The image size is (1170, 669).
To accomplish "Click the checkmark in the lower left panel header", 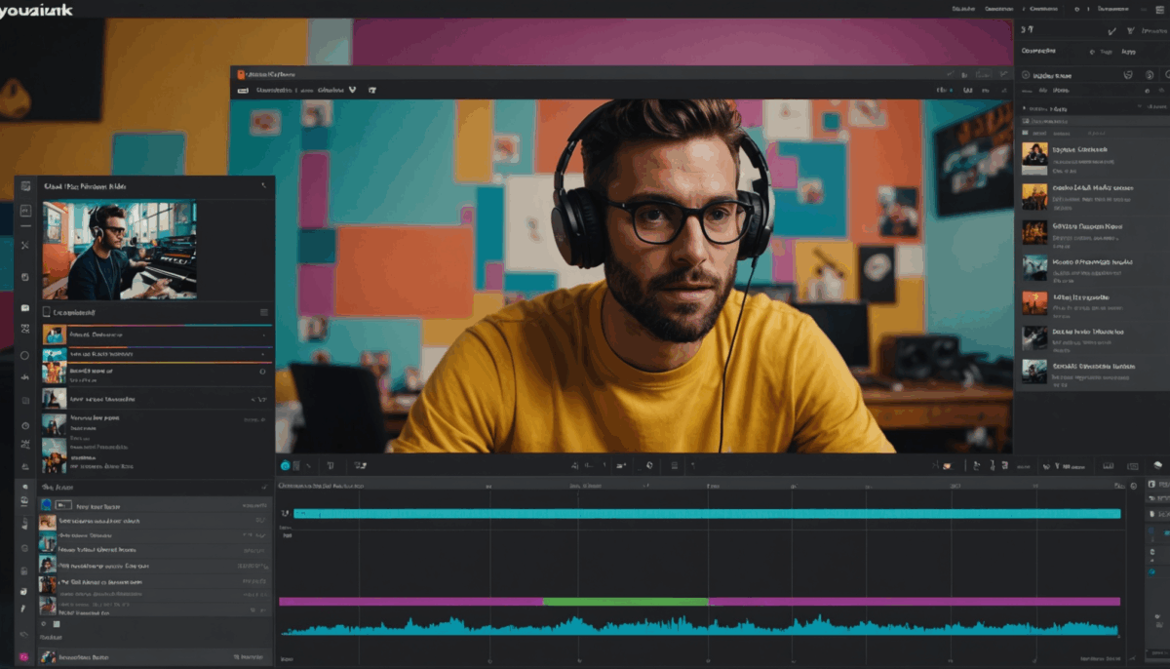I will pyautogui.click(x=264, y=486).
